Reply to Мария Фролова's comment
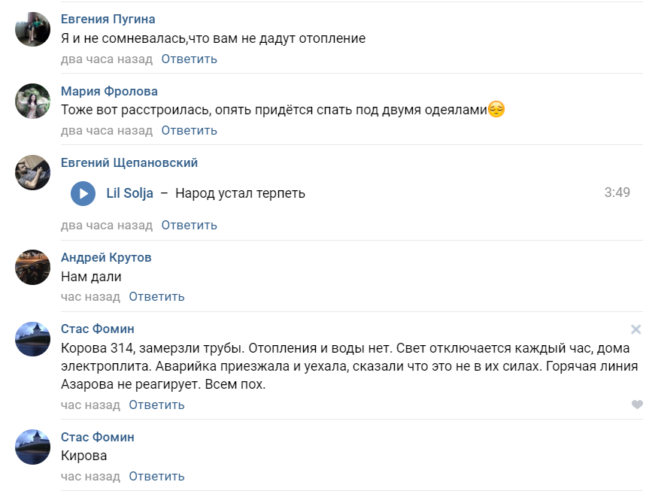 pos(189,130)
